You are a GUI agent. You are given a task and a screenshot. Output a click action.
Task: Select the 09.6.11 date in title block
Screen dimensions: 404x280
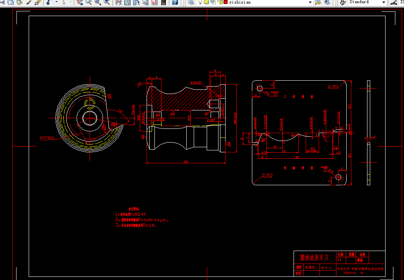(326, 268)
